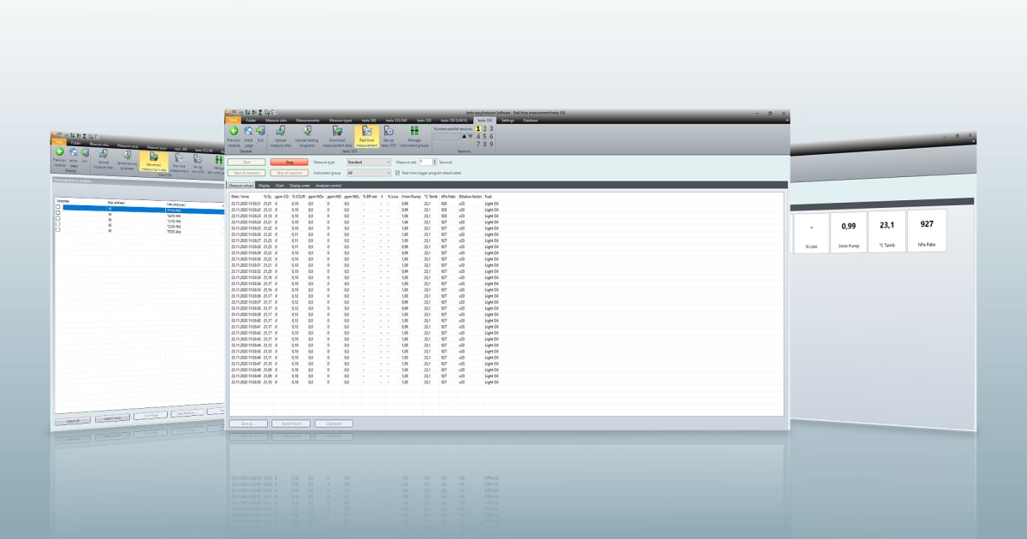
Task: Check the second row checkbox in the site list
Action: click(x=57, y=214)
